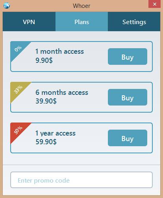
Task: Buy the 1 year access plan
Action: [128, 138]
